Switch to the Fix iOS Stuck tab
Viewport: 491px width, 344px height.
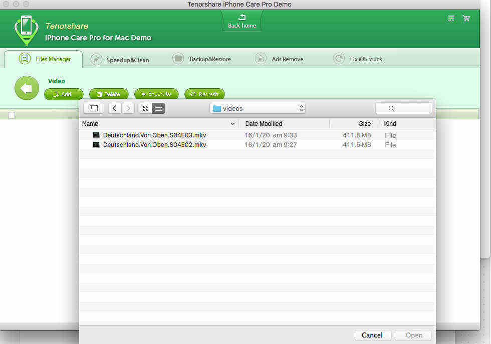pyautogui.click(x=358, y=59)
